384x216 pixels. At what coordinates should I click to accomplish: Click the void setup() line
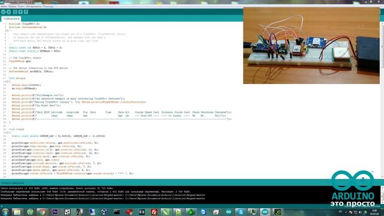pyautogui.click(x=17, y=78)
